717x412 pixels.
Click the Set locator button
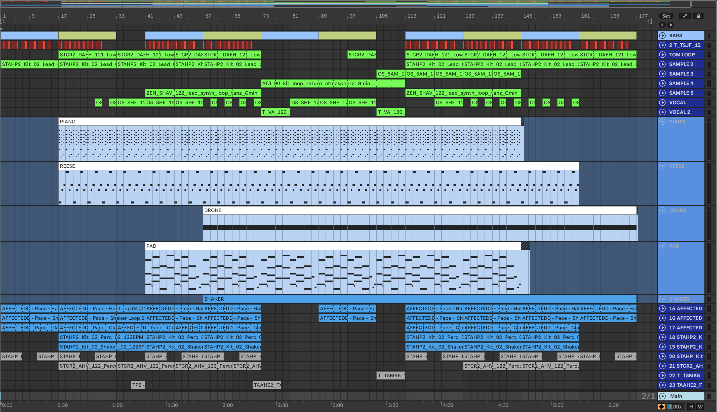pos(666,16)
